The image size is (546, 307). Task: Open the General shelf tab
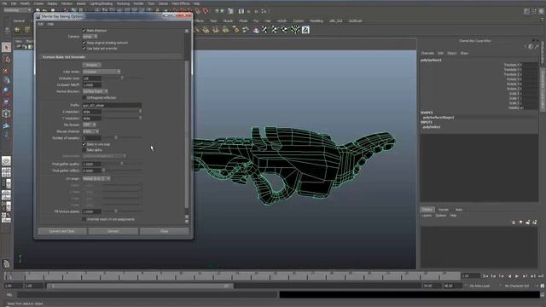[19, 20]
